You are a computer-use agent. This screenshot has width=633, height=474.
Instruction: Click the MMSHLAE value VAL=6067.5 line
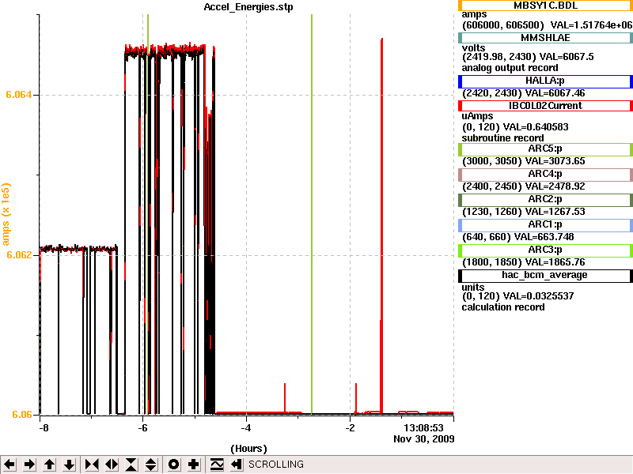coord(528,57)
